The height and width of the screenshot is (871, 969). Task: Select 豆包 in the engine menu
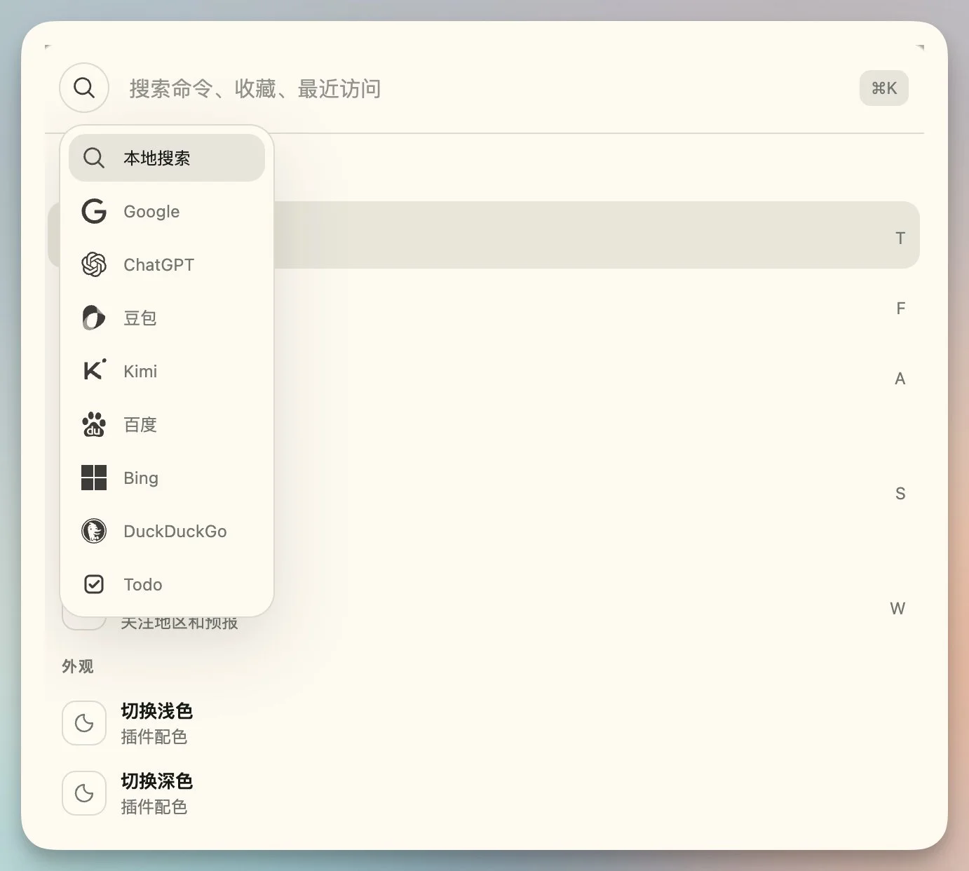coord(167,318)
